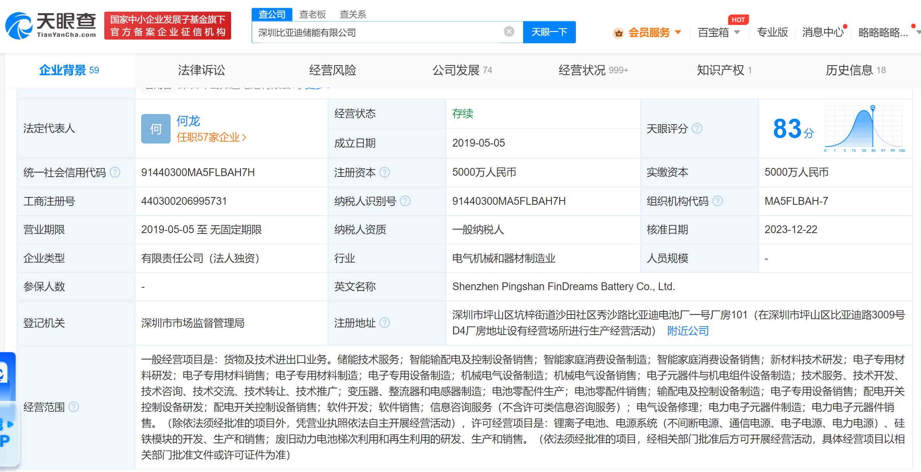Click help icon next to 注册资本
The width and height of the screenshot is (921, 472).
[384, 172]
